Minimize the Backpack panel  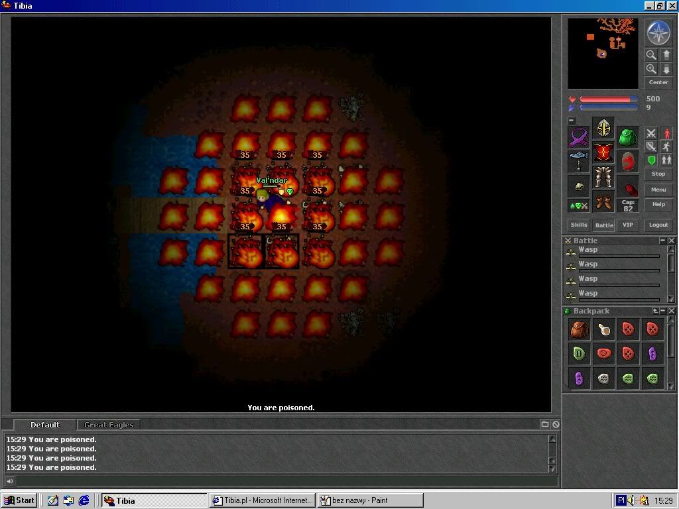click(662, 311)
